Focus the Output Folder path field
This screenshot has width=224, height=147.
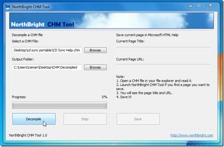pyautogui.click(x=47, y=67)
